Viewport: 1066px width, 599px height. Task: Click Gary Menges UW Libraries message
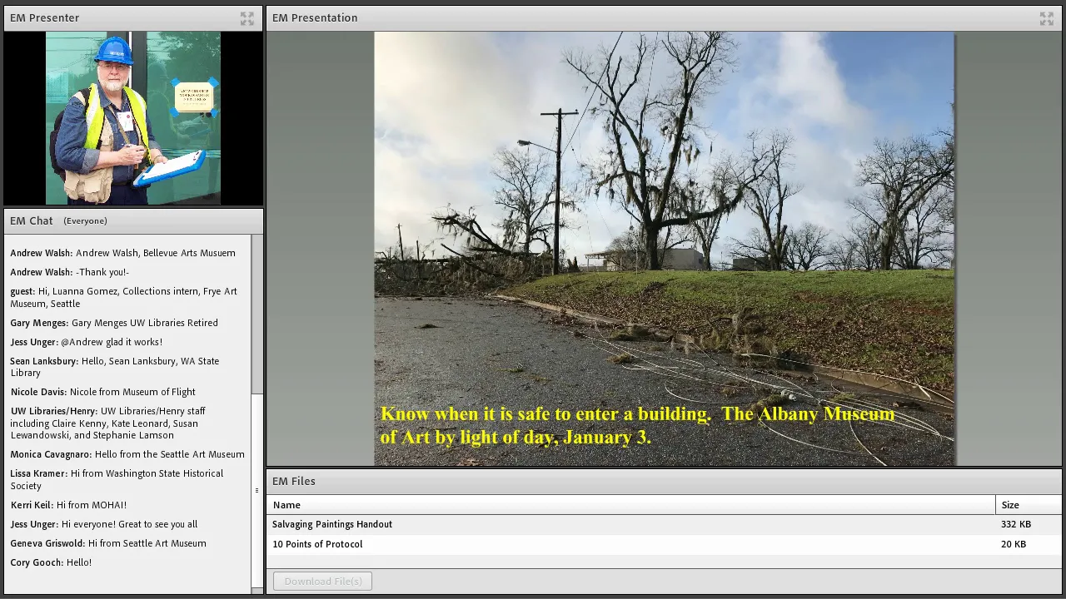[x=114, y=323]
